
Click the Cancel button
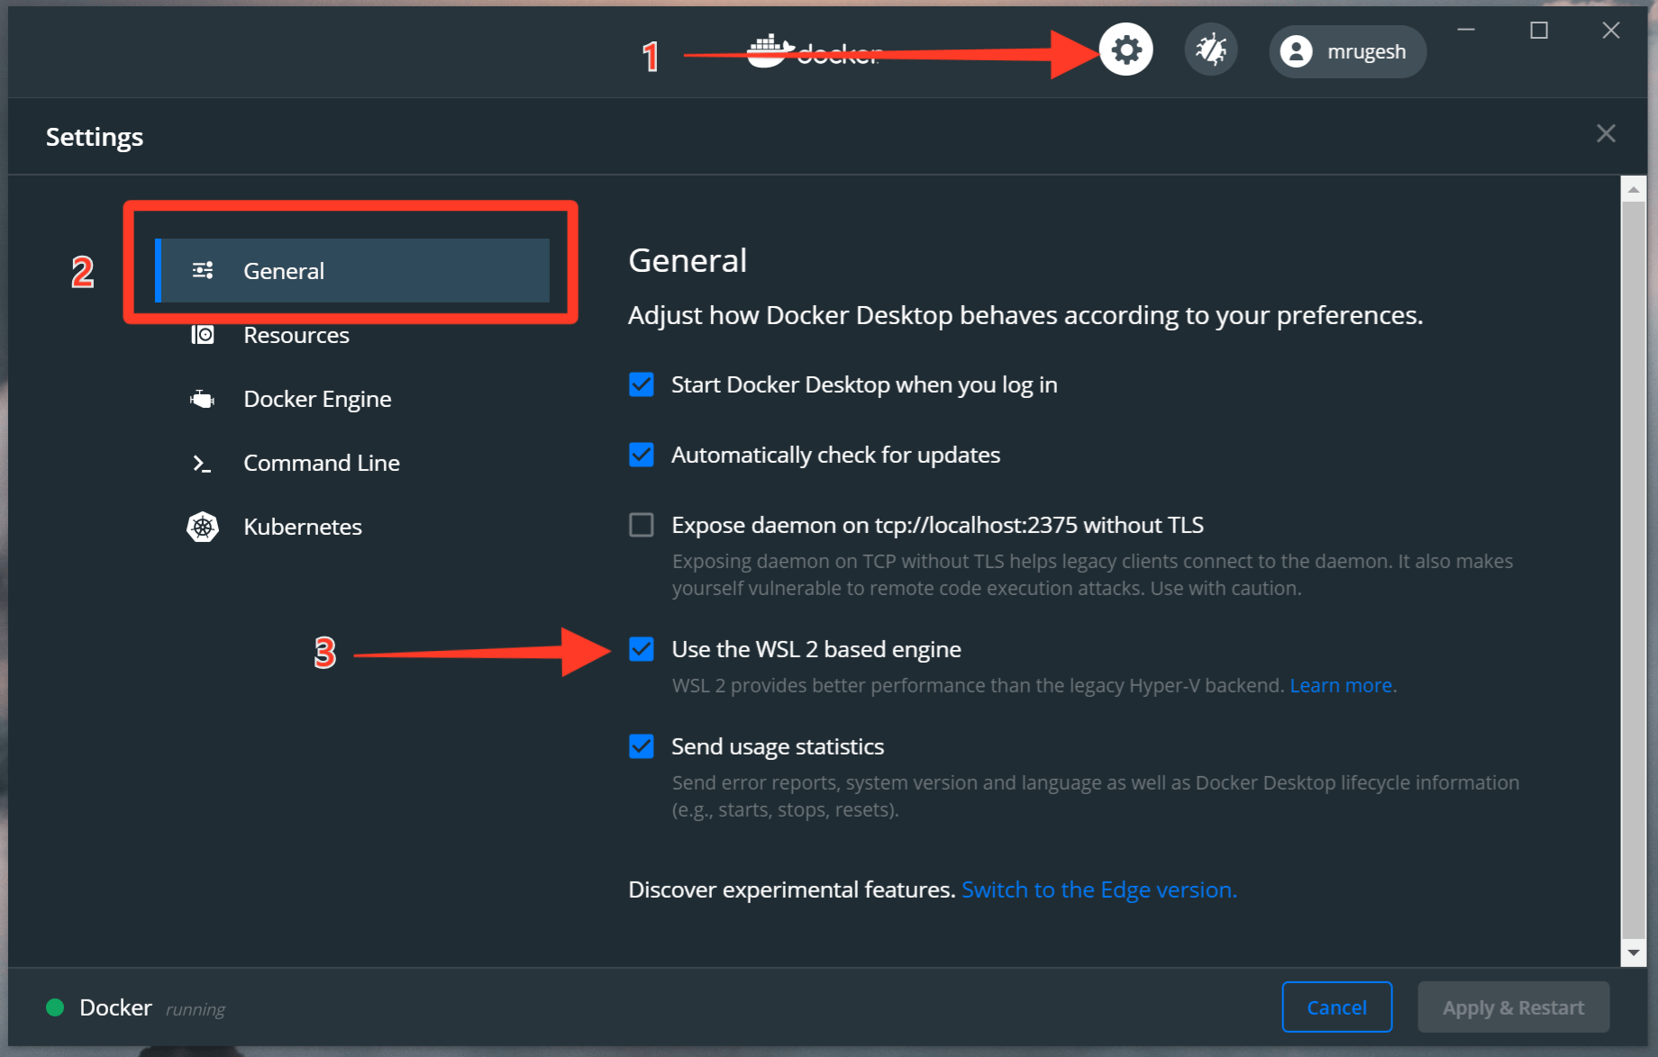click(1337, 1007)
